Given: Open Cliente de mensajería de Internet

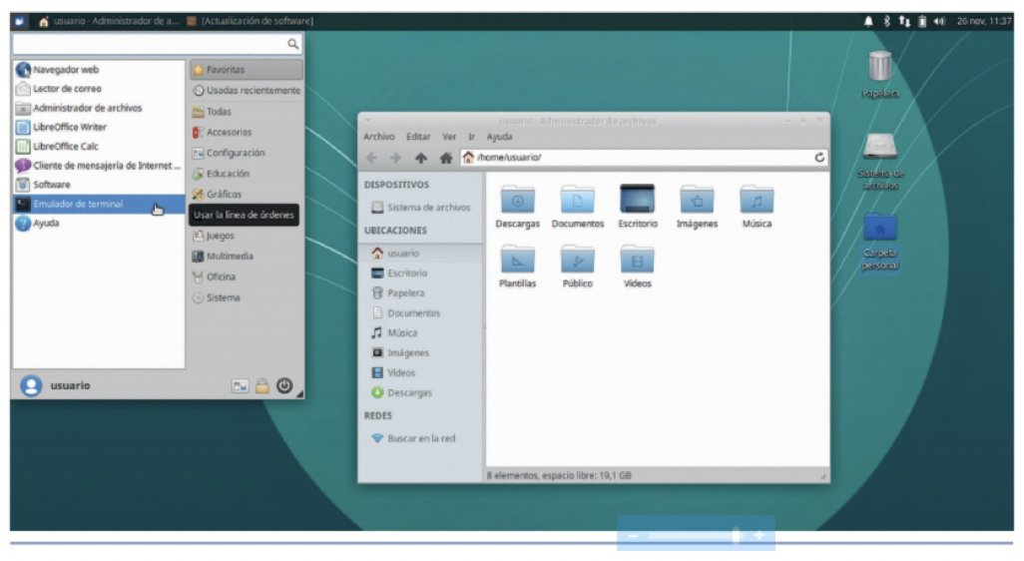Looking at the screenshot, I should click(x=98, y=166).
